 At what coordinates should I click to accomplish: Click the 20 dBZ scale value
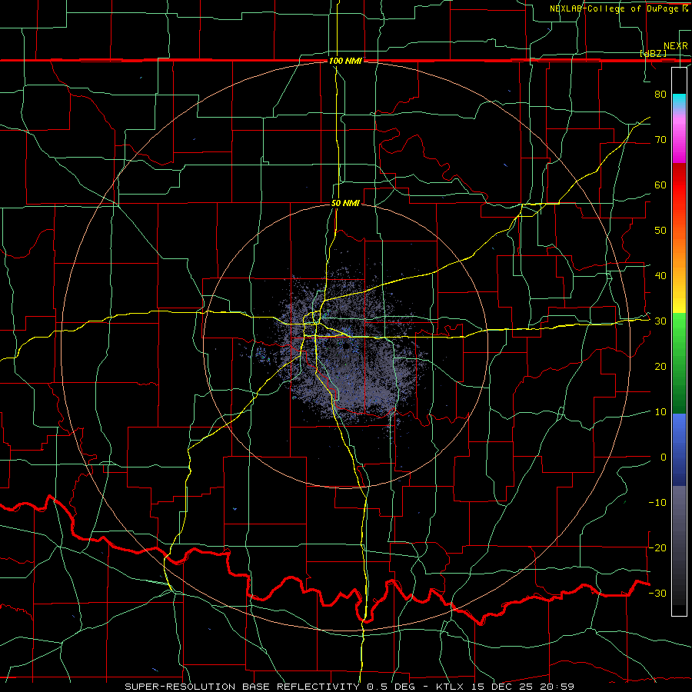tap(660, 366)
